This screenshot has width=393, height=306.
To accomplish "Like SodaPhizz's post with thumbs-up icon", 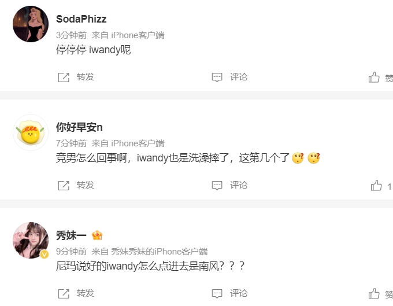I will point(374,78).
